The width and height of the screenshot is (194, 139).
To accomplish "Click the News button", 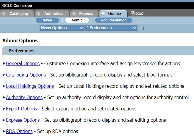I will coord(47,20).
